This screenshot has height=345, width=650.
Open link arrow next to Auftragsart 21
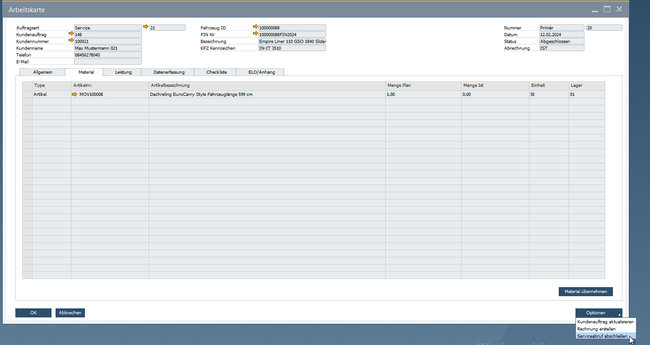click(146, 27)
